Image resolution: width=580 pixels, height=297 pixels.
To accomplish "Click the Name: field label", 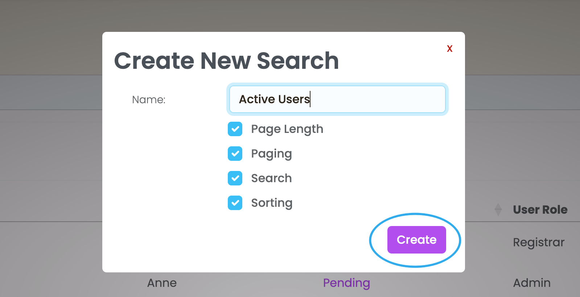I will click(x=149, y=100).
